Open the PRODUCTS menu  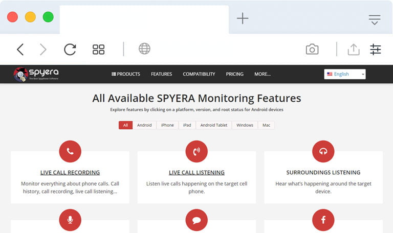pos(126,74)
